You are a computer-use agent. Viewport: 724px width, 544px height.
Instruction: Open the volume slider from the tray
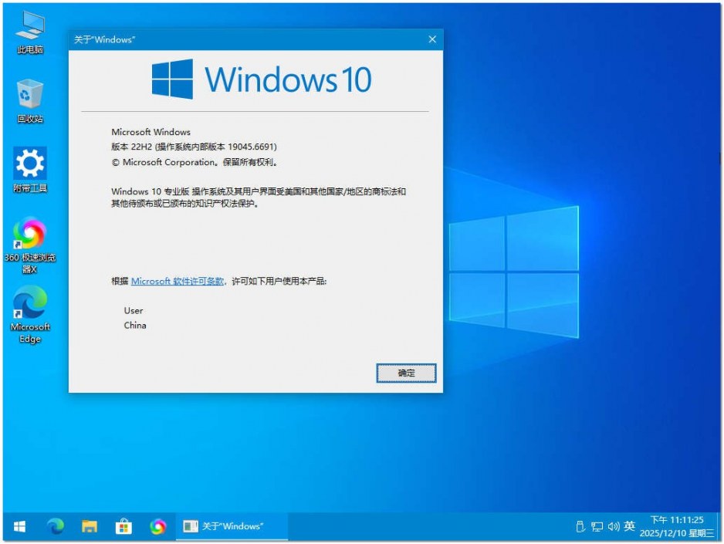pyautogui.click(x=613, y=526)
